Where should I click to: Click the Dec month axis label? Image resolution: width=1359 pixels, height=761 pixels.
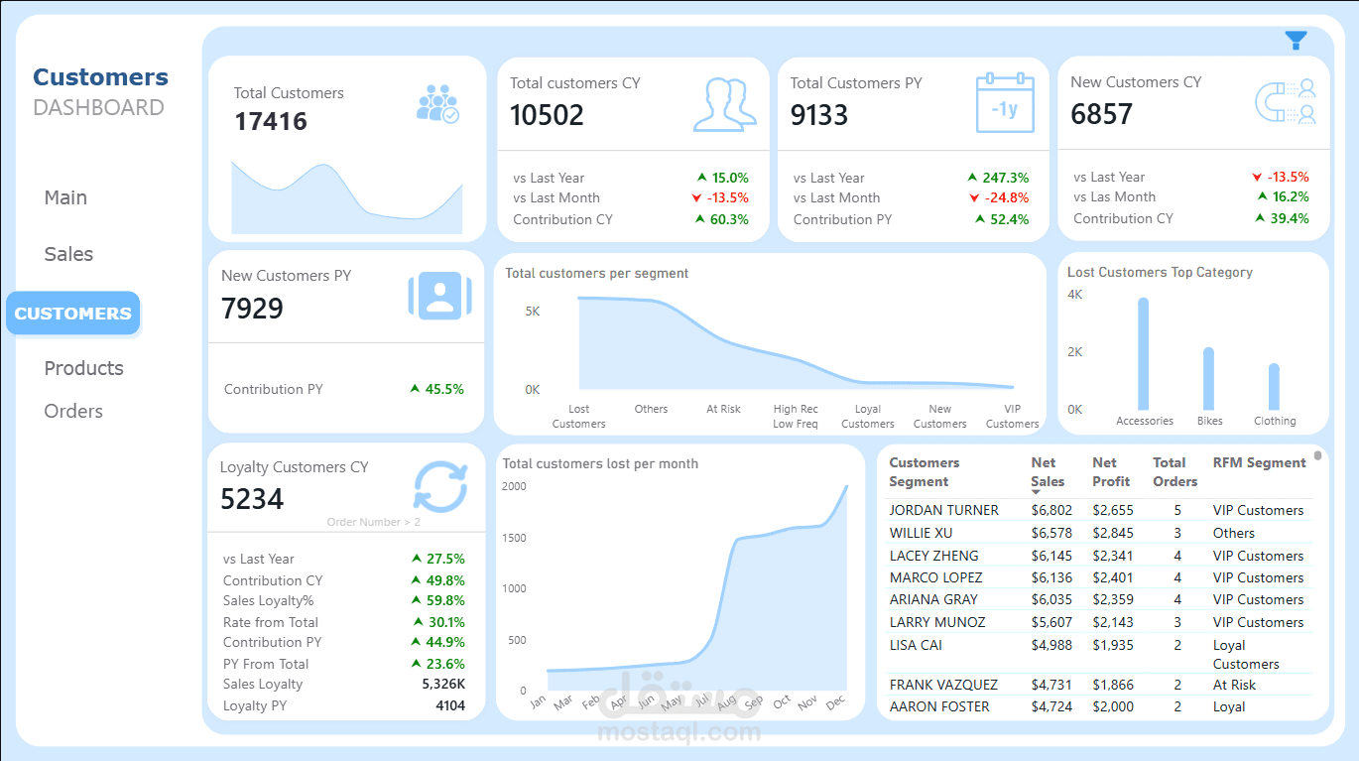pos(834,701)
